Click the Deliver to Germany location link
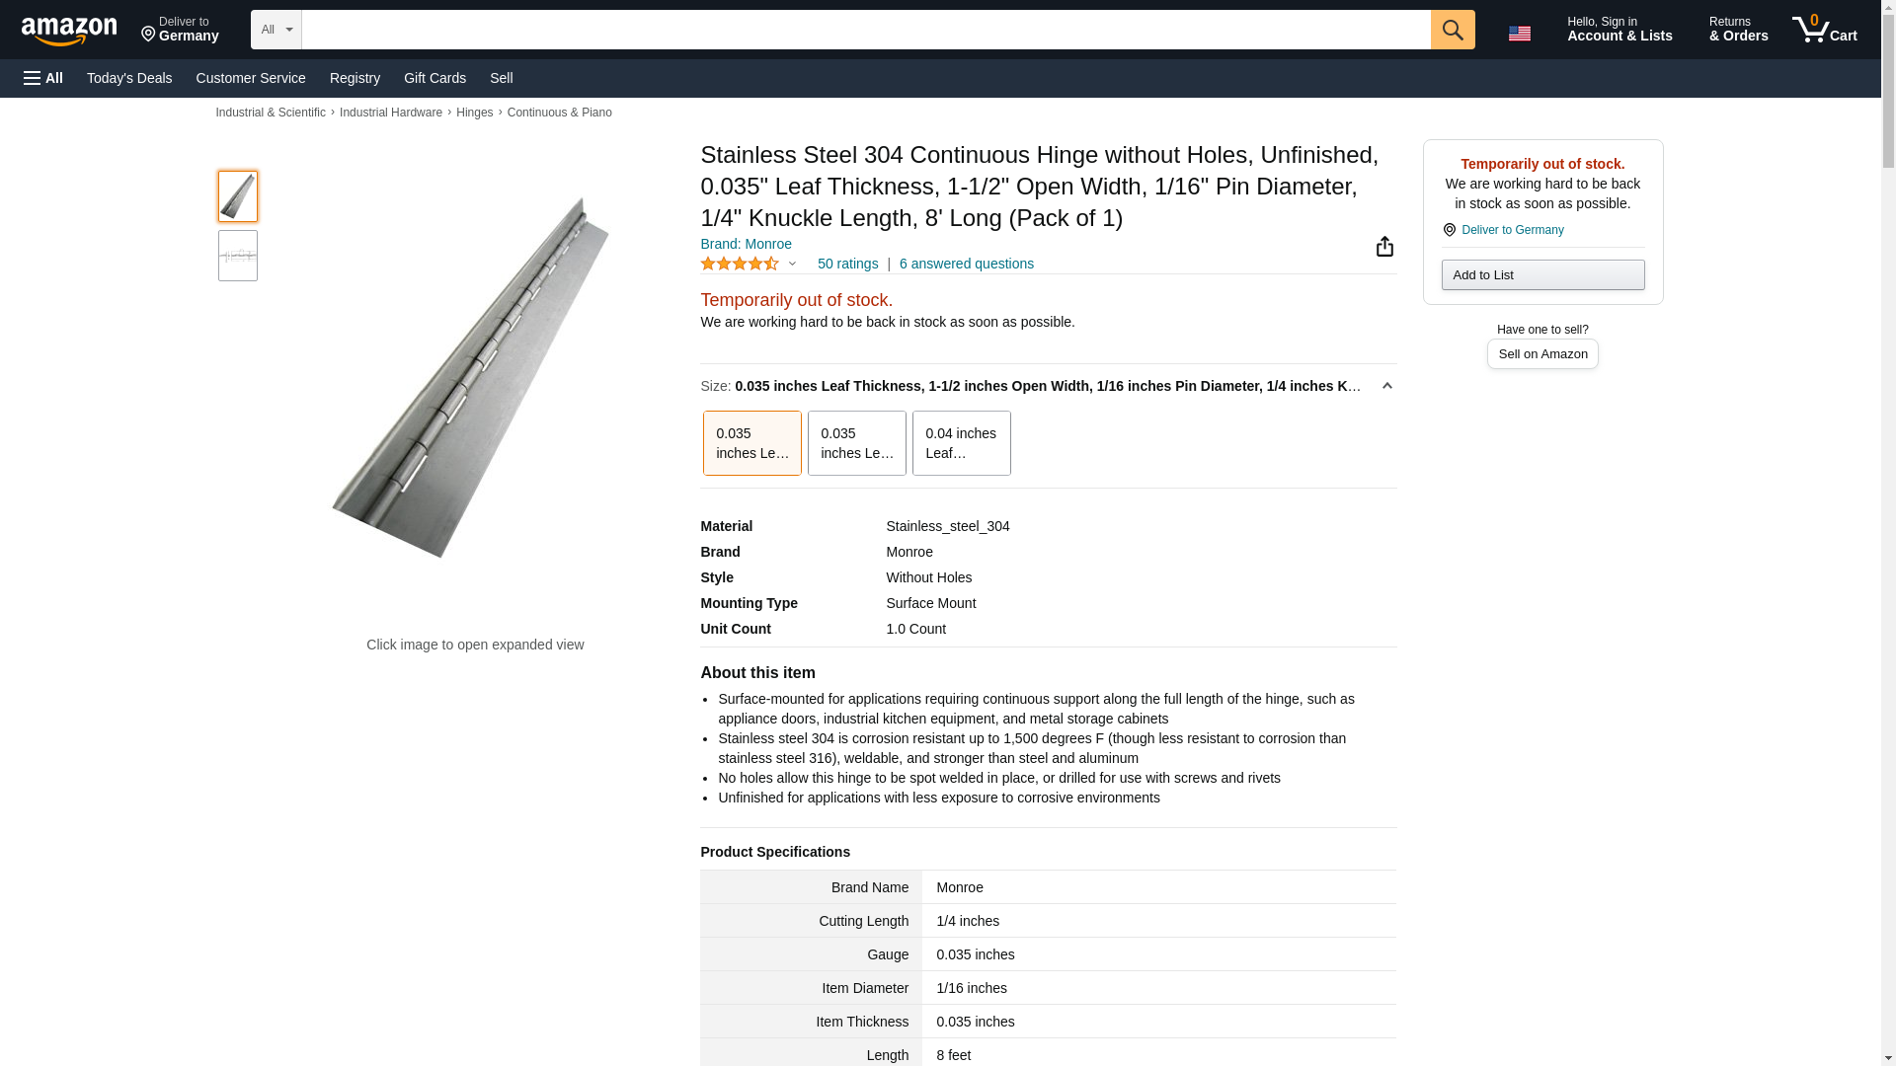Screen dimensions: 1896x1066 1511,230
